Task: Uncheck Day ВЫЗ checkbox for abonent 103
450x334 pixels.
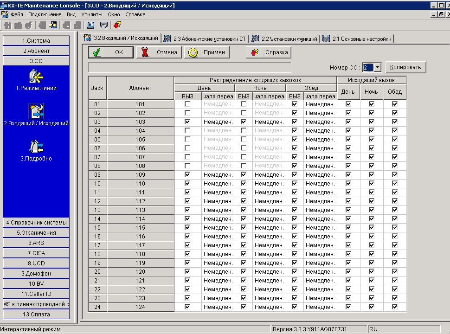Action: pyautogui.click(x=187, y=122)
